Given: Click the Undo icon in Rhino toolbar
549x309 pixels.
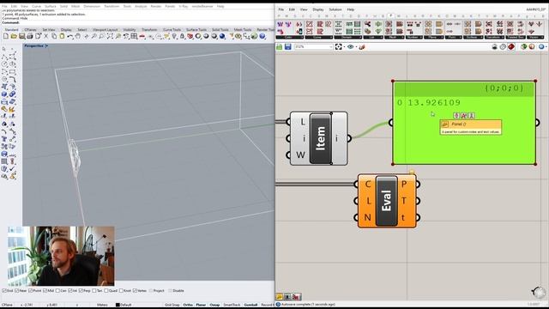Looking at the screenshot, I should pos(70,36).
